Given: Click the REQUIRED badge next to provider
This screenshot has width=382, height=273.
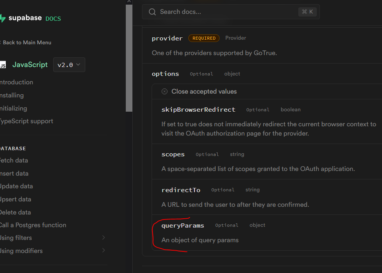Looking at the screenshot, I should (x=204, y=38).
